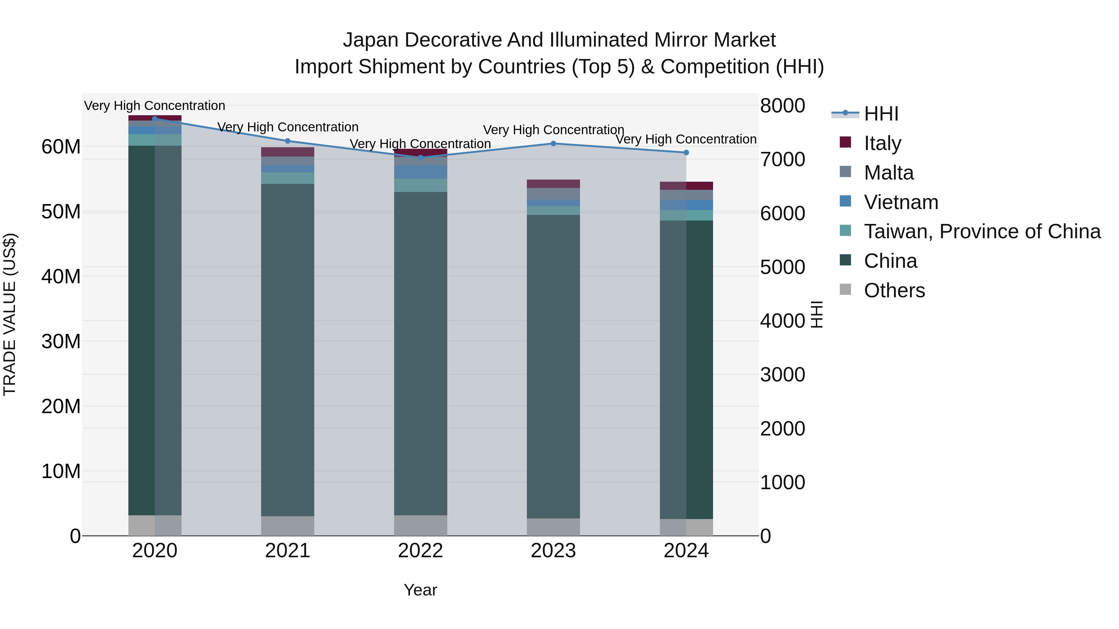The width and height of the screenshot is (1119, 629).
Task: Toggle the Others legend label
Action: tap(894, 290)
